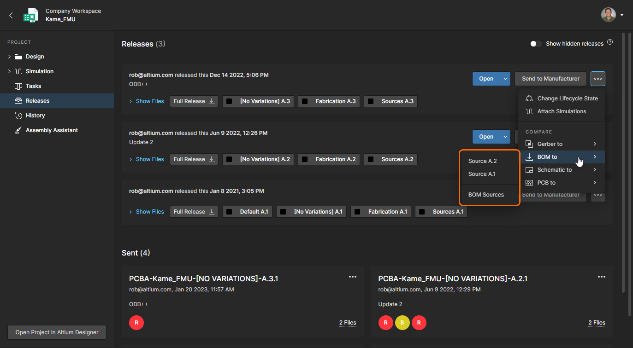Expand Show Files for the Jan 8 2021 release
The image size is (633, 348).
click(147, 212)
